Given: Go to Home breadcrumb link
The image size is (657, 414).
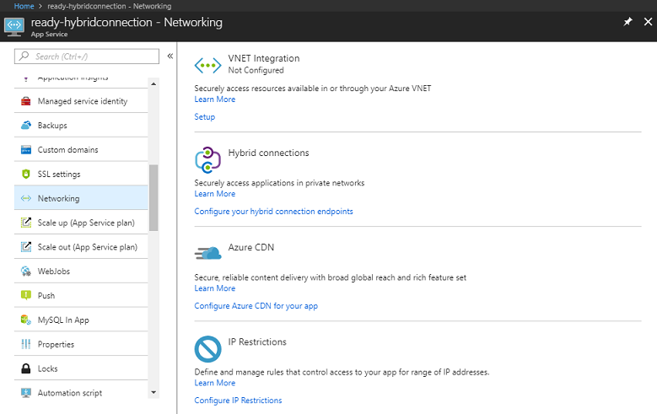Looking at the screenshot, I should coord(24,6).
